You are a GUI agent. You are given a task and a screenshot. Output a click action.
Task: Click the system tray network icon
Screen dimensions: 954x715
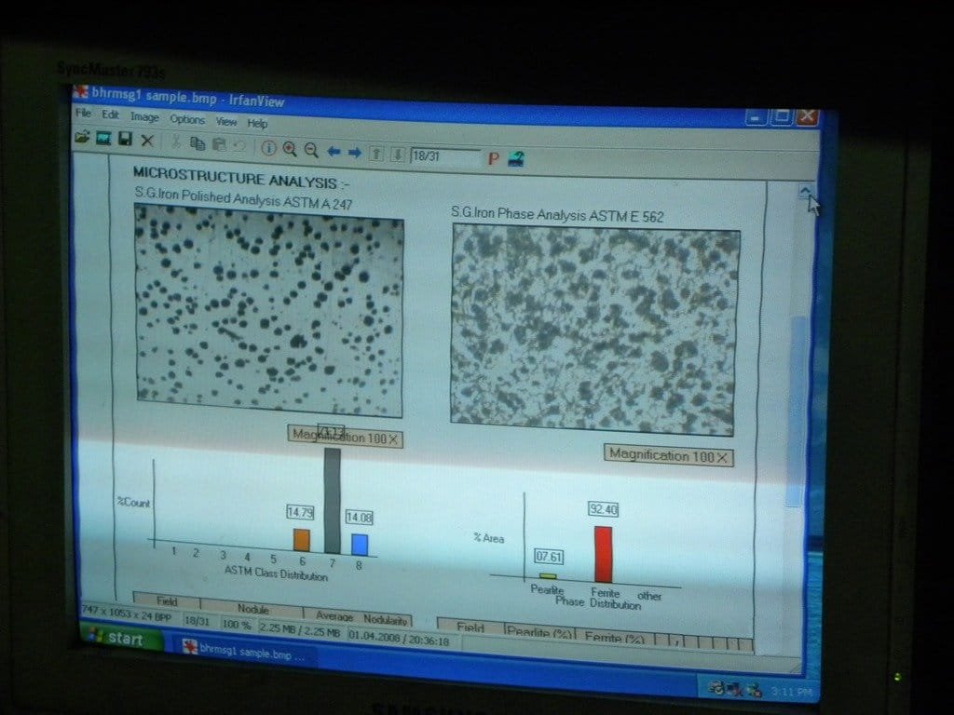pyautogui.click(x=735, y=690)
